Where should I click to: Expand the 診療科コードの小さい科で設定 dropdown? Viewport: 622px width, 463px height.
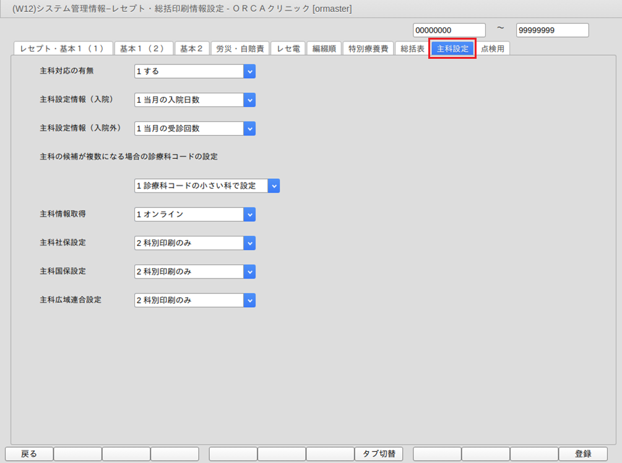click(274, 186)
